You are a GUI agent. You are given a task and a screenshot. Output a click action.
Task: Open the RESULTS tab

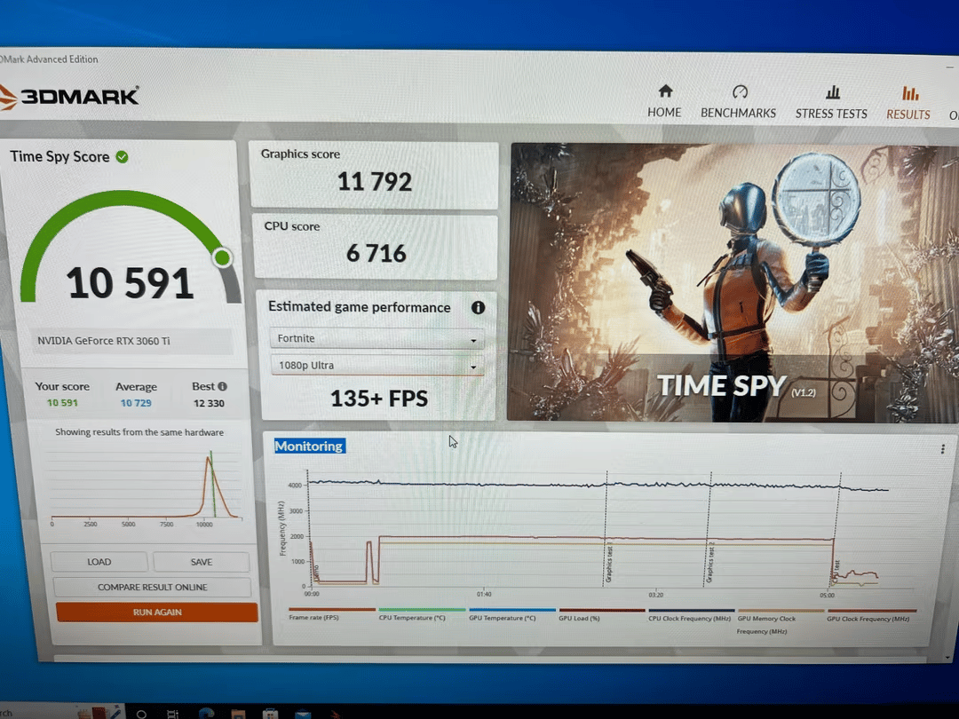tap(908, 103)
